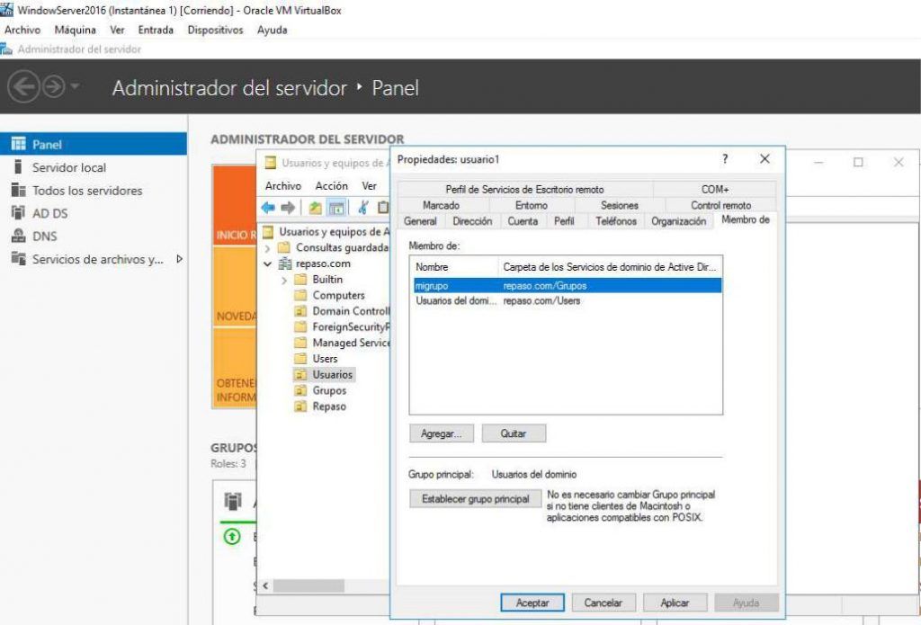
Task: Click the Server Manager forward arrow
Action: point(53,87)
